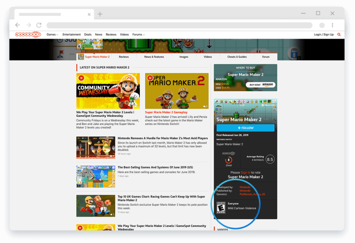Click the 'Mild Cartoon Violence' descriptor
The width and height of the screenshot is (355, 243).
pyautogui.click(x=242, y=208)
